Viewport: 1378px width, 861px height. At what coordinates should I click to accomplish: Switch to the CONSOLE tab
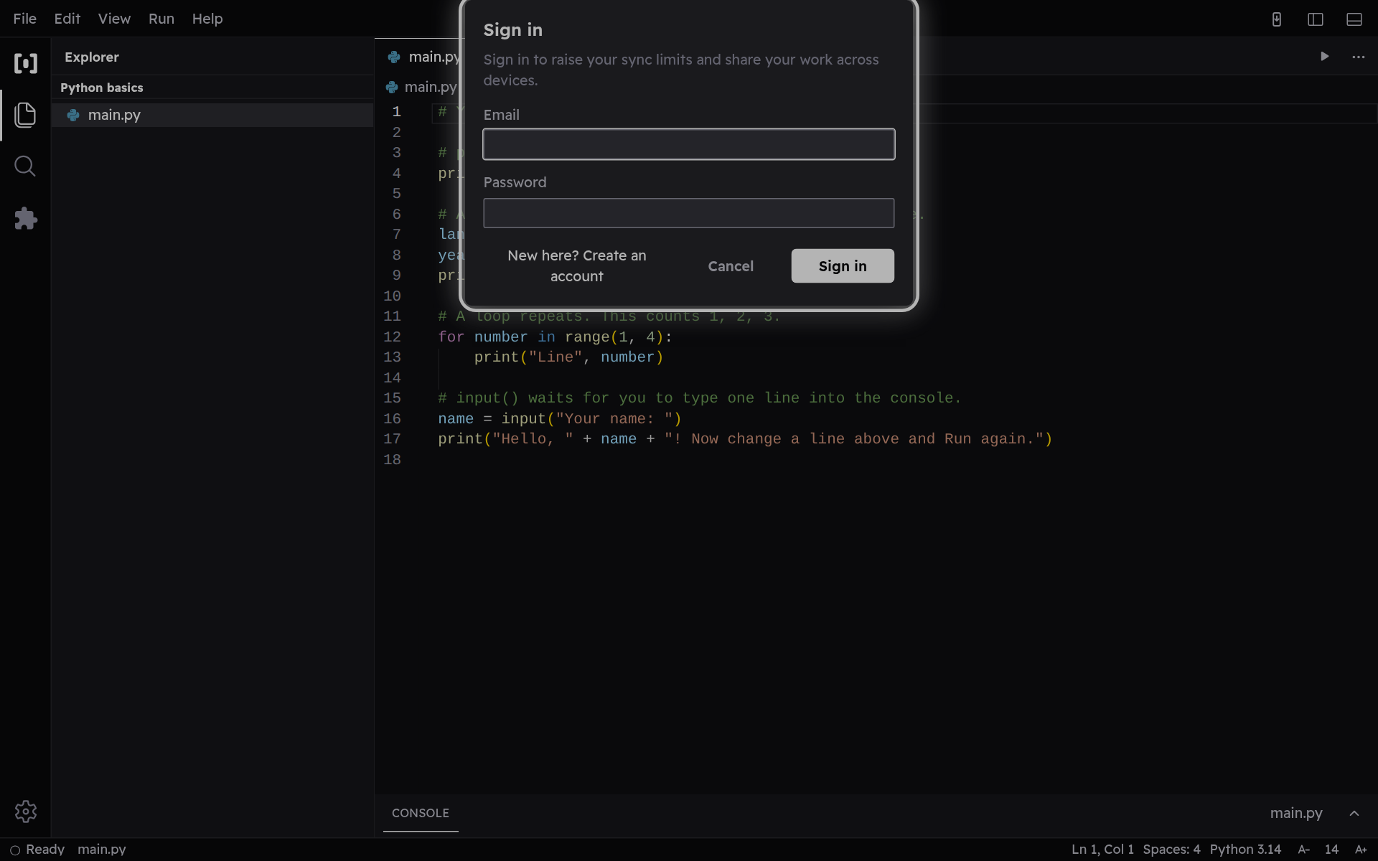point(421,813)
